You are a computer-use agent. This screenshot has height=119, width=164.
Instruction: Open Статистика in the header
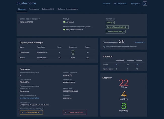pyautogui.click(x=120, y=4)
